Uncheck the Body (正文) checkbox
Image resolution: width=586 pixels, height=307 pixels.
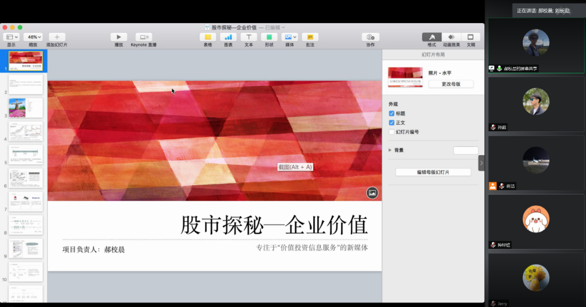point(392,122)
